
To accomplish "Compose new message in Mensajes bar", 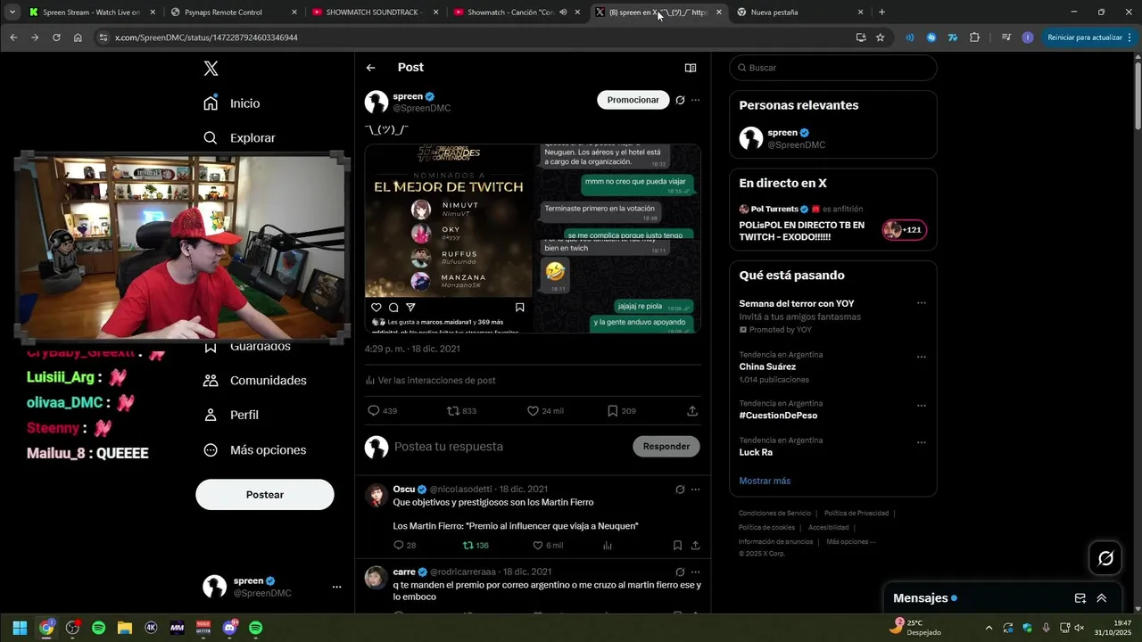I will click(1080, 598).
